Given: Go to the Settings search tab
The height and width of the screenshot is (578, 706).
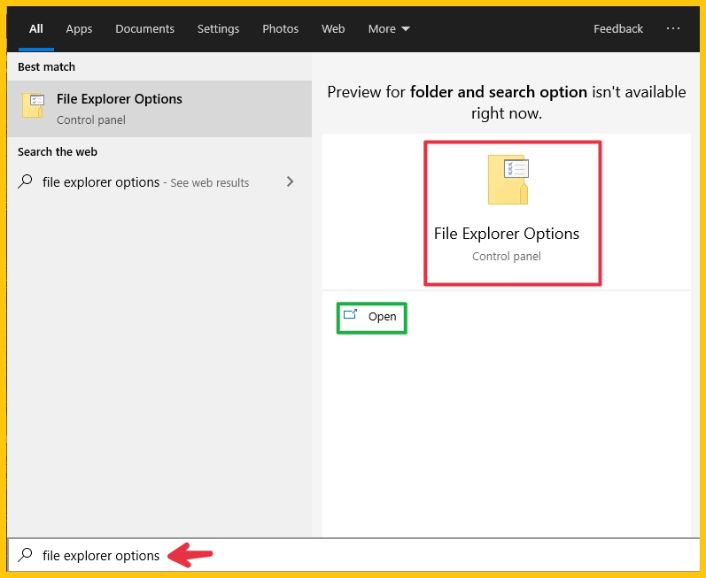Looking at the screenshot, I should pyautogui.click(x=218, y=29).
